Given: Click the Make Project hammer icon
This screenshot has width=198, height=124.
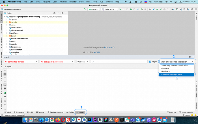Looking at the screenshot, I should [85, 9].
